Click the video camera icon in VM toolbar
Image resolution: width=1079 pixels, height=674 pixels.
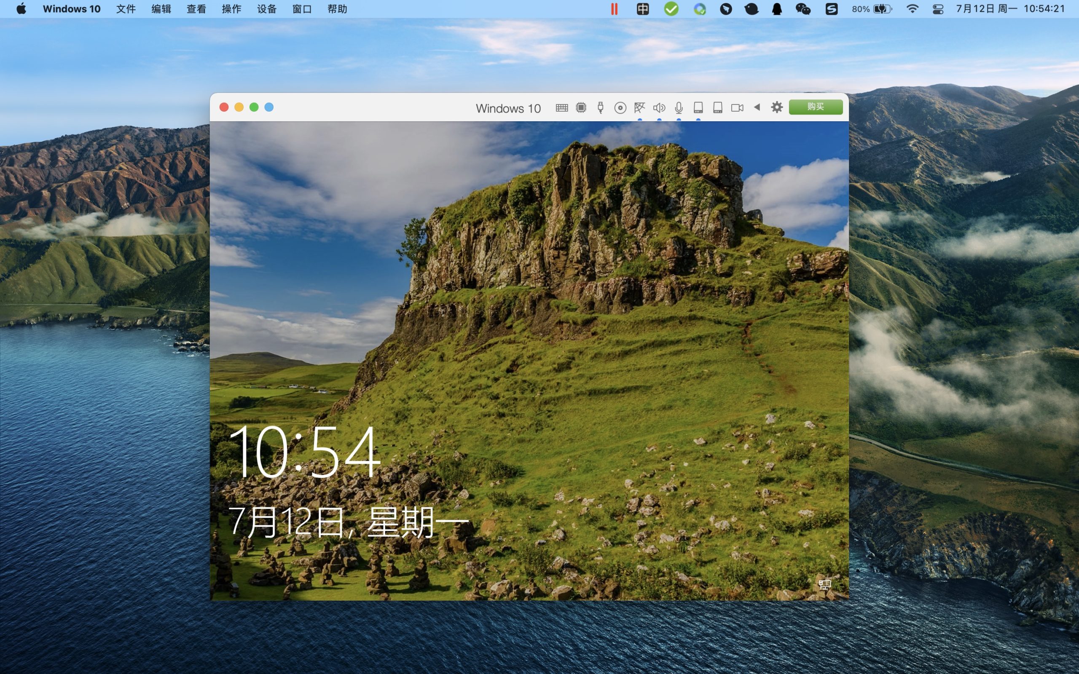coord(737,107)
